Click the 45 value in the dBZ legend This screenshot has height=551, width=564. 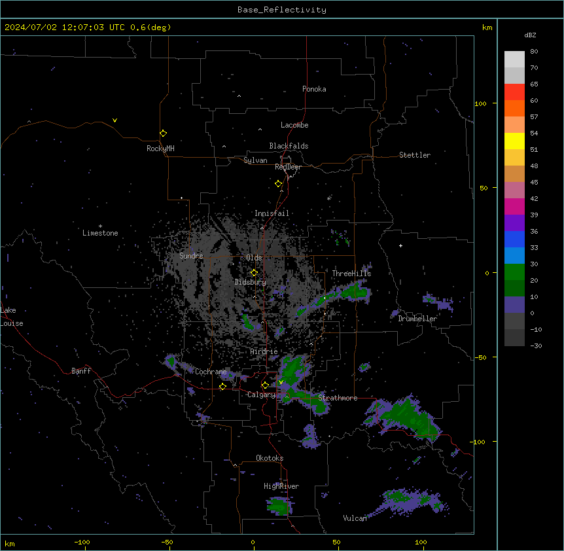click(534, 183)
